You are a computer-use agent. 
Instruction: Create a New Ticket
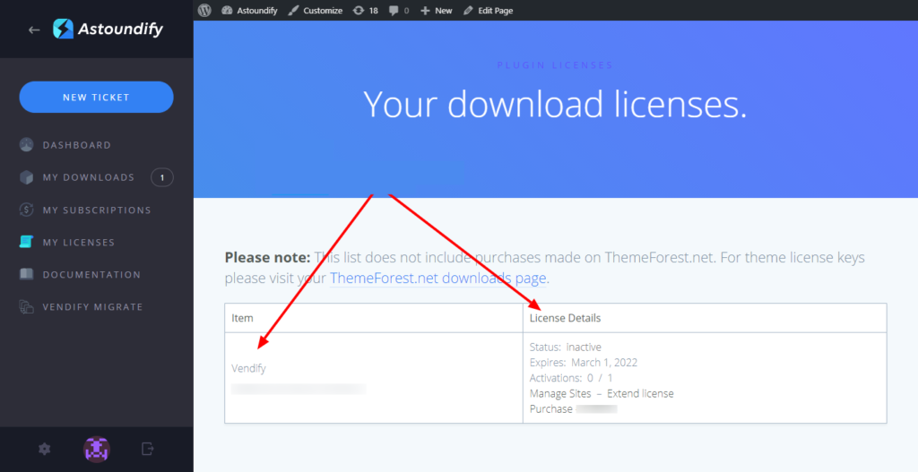click(x=97, y=97)
